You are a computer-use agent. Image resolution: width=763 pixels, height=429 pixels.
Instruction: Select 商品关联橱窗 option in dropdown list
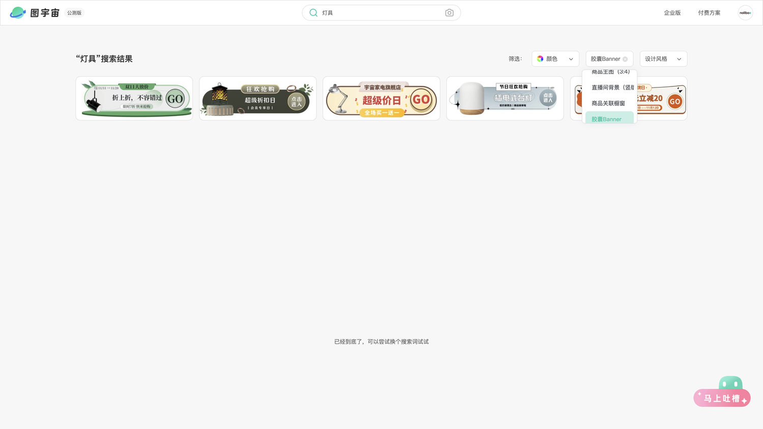pos(609,103)
